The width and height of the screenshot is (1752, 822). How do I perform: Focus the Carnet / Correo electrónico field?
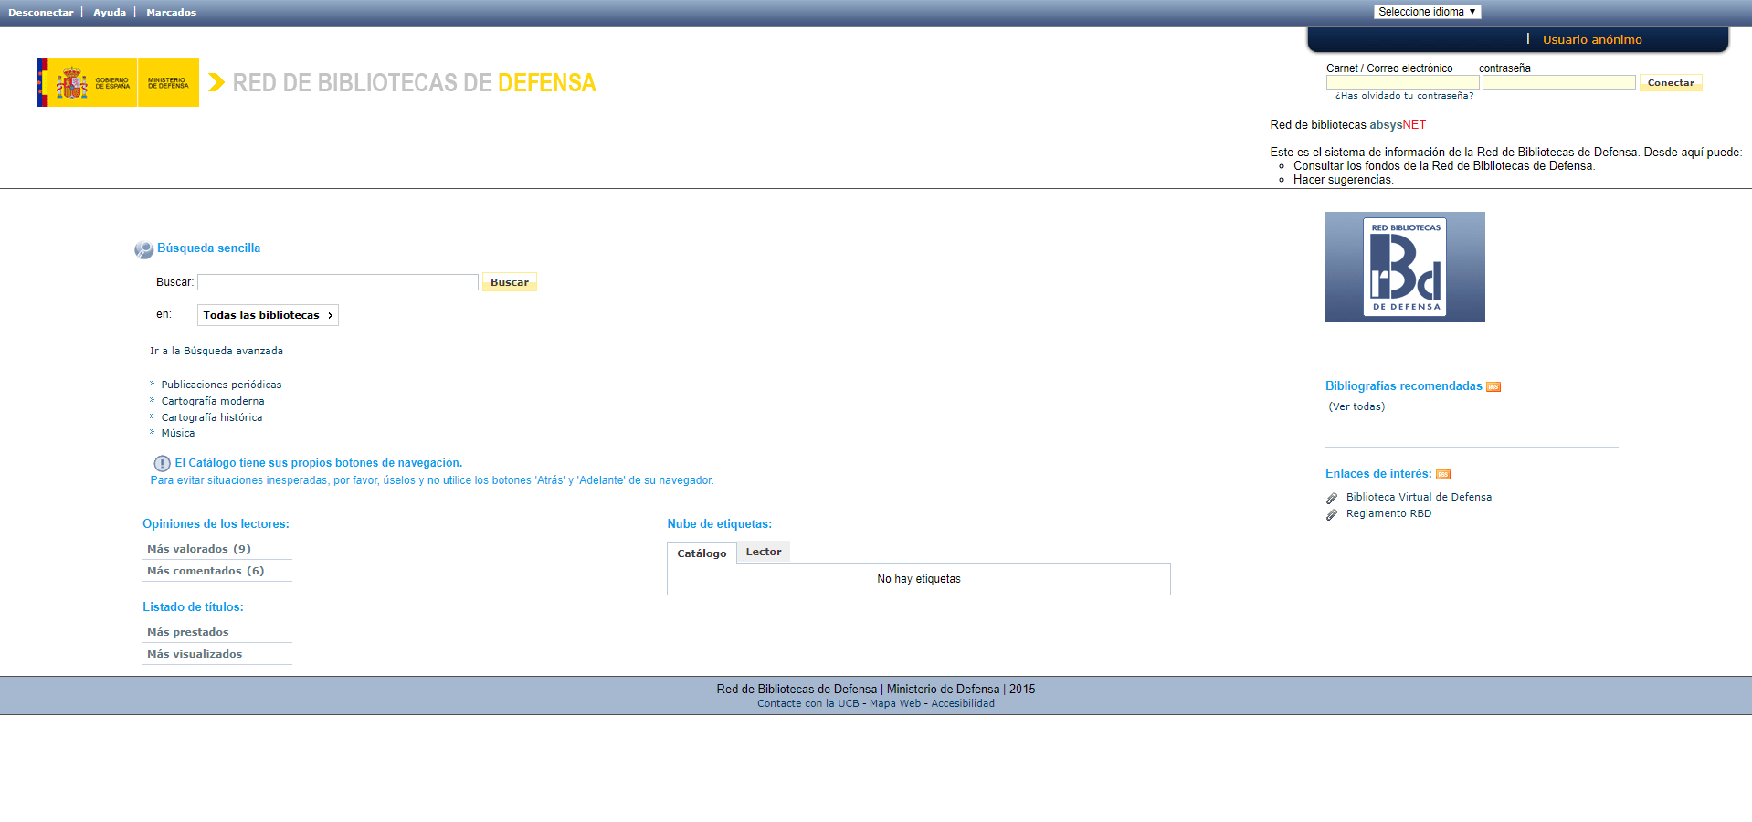[1402, 82]
